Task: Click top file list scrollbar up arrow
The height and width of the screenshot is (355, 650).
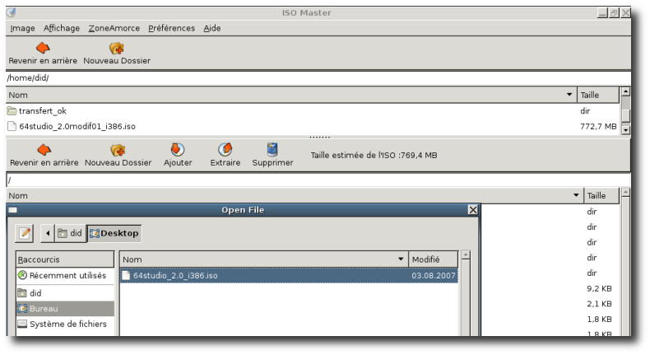Action: 625,91
